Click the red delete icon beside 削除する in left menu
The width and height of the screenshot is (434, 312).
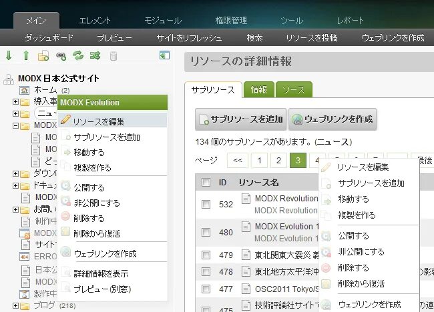(65, 216)
